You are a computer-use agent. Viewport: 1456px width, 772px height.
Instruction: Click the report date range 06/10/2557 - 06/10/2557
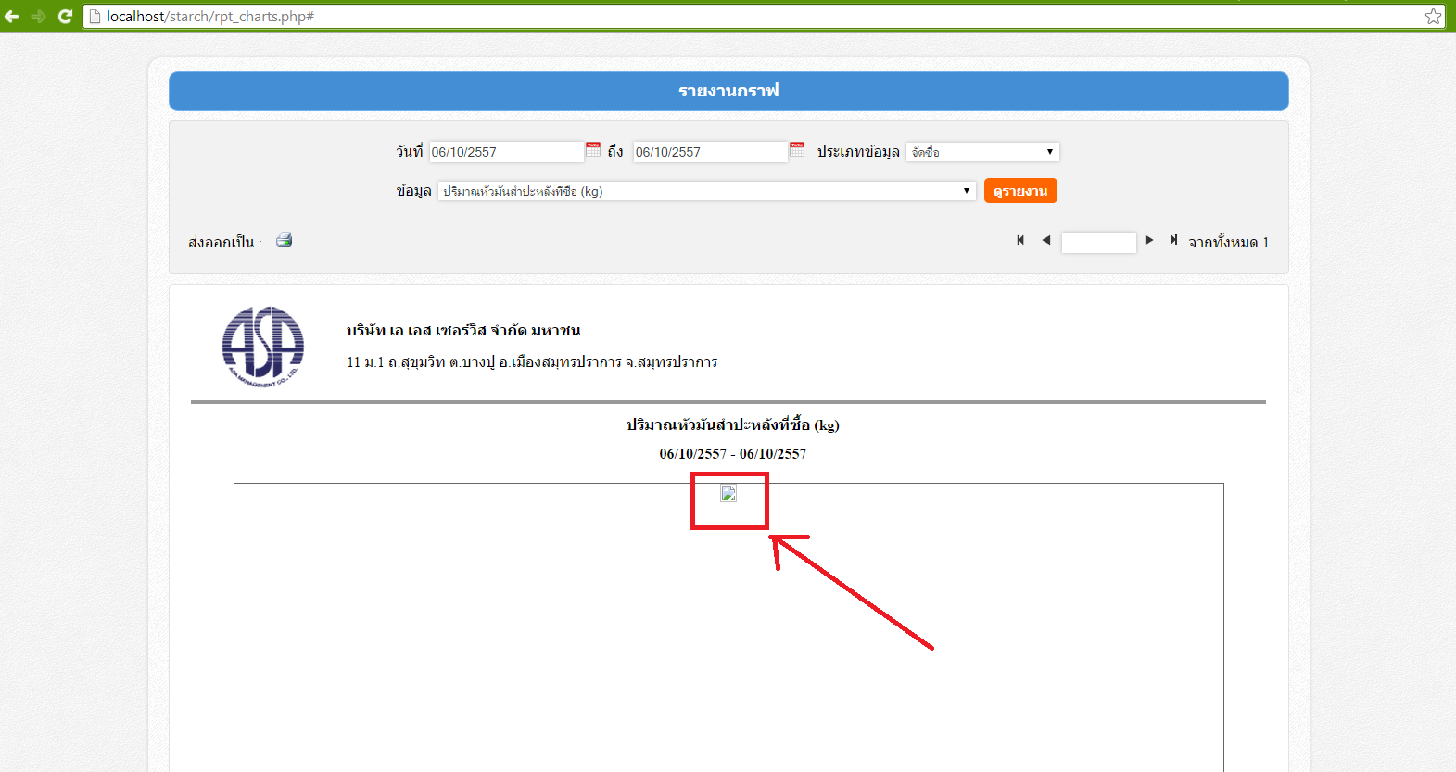tap(733, 454)
